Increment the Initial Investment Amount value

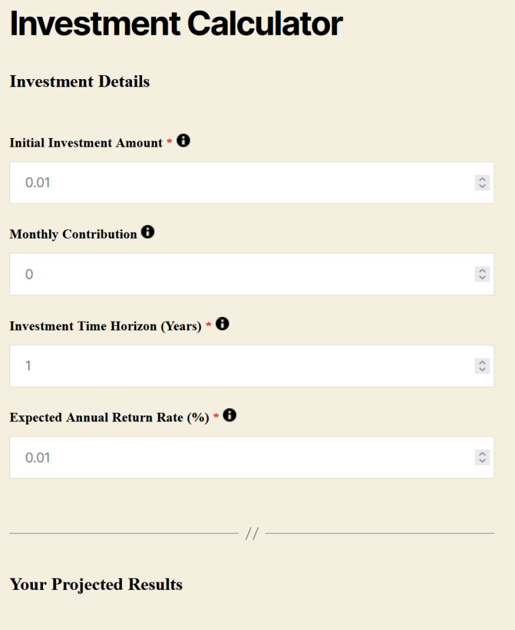tap(482, 180)
